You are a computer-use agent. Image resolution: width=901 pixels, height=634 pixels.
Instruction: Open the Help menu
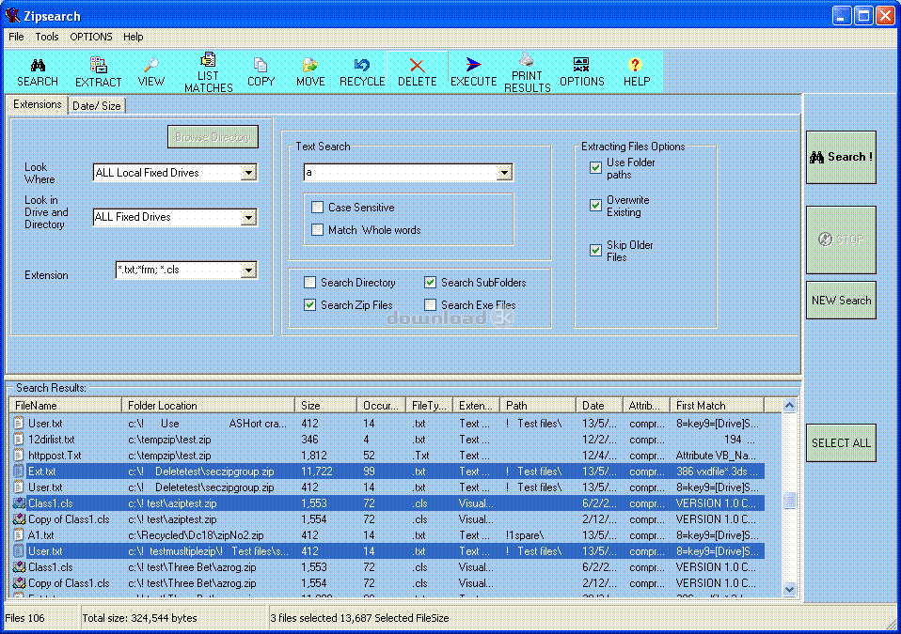click(x=133, y=37)
